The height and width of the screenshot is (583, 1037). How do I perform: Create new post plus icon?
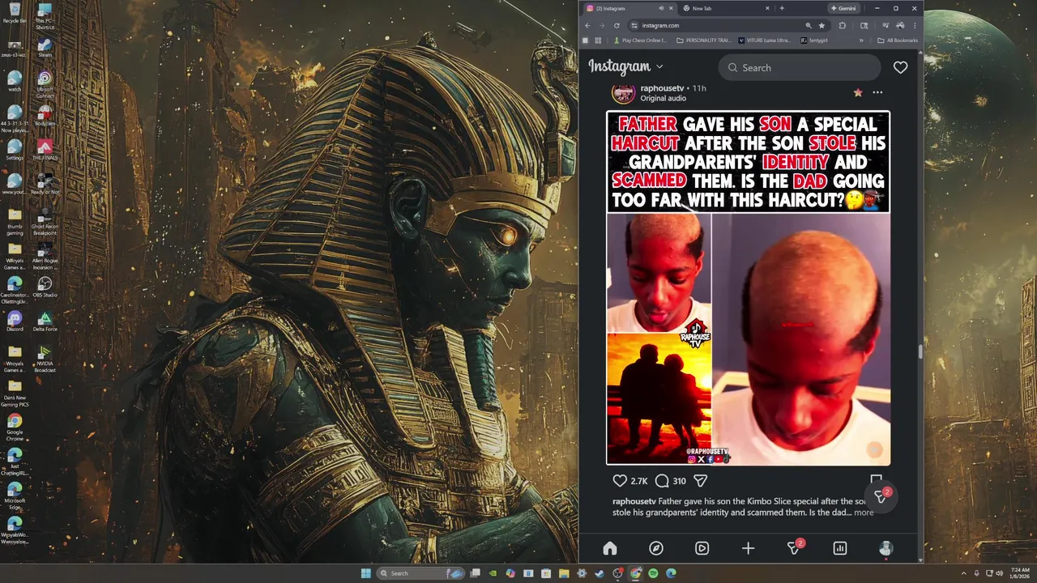(x=748, y=548)
